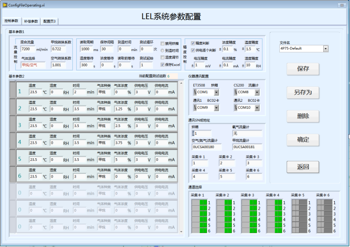The width and height of the screenshot is (350, 247).
Task: Toggle channel 5 switch of 采集卡 3
Action: tap(249, 225)
